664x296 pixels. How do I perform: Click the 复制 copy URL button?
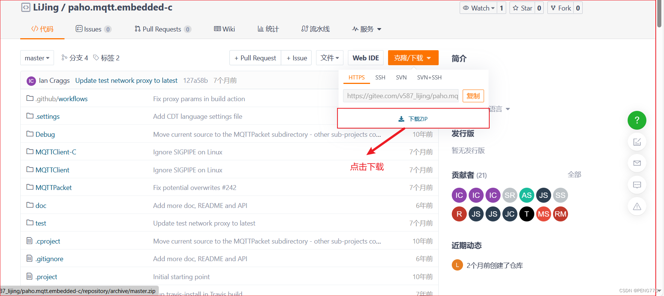(x=473, y=96)
